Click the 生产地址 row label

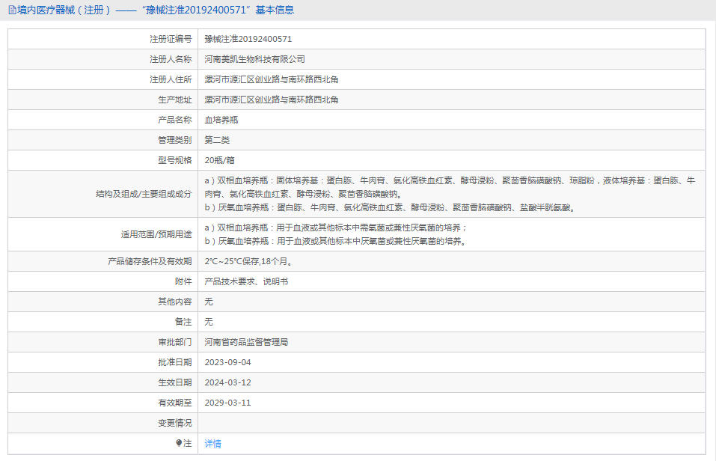point(174,100)
